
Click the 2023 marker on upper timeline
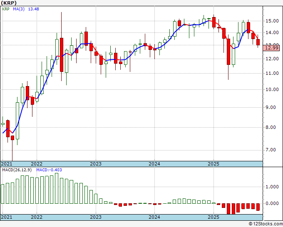click(x=96, y=164)
